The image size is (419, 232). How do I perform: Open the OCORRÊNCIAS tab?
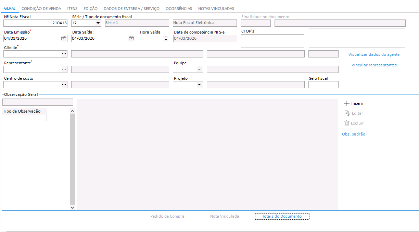click(179, 9)
